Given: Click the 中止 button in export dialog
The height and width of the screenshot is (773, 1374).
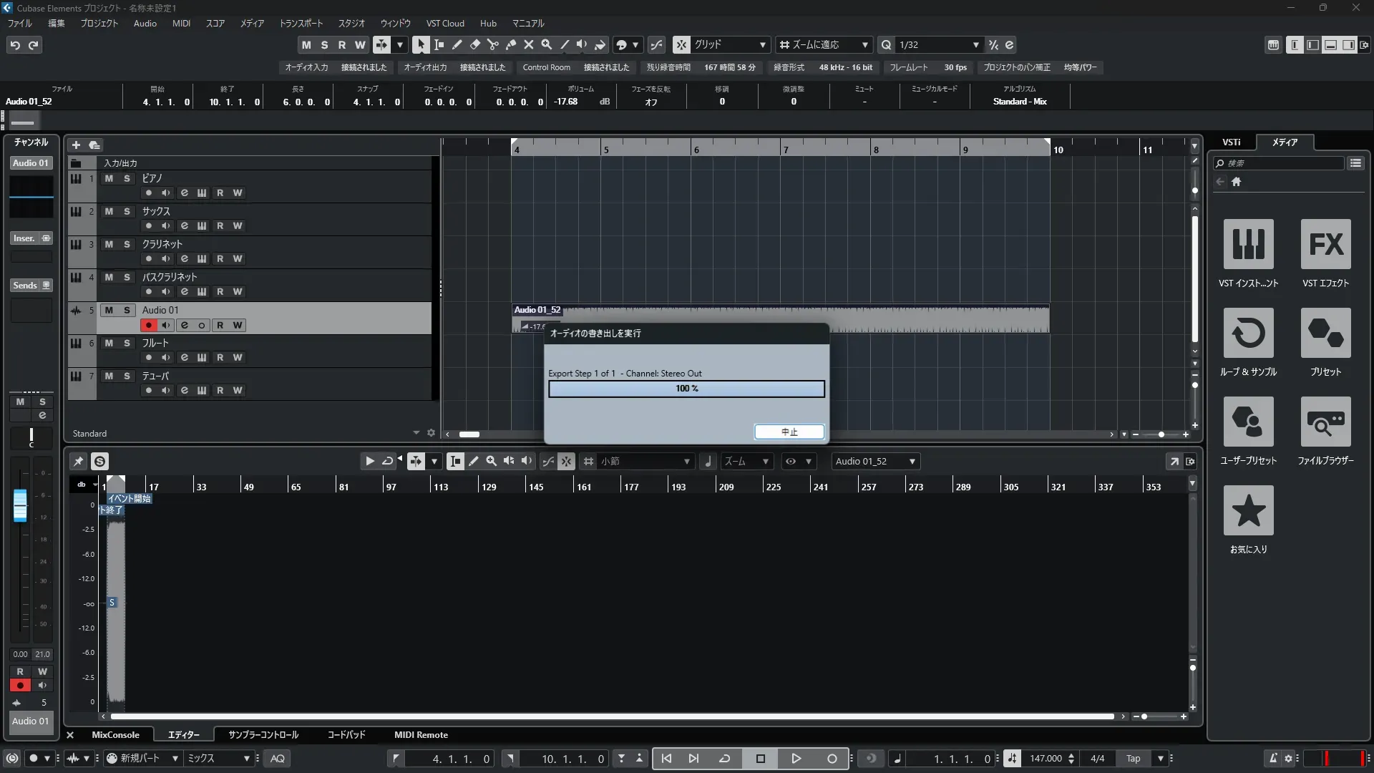Looking at the screenshot, I should [789, 432].
